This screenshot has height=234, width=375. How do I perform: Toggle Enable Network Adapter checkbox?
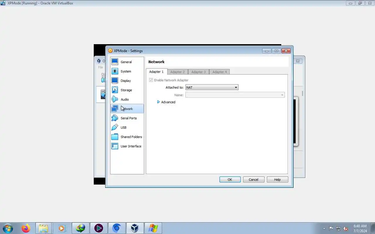tap(151, 80)
